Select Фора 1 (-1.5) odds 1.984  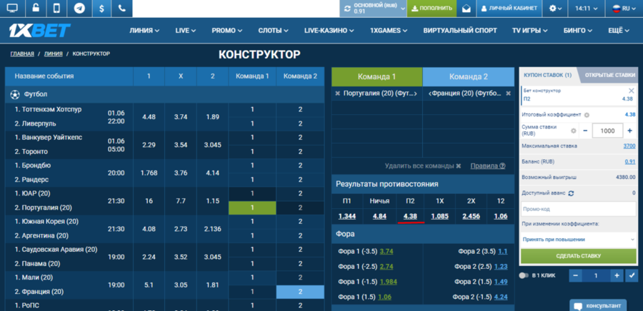pos(388,282)
